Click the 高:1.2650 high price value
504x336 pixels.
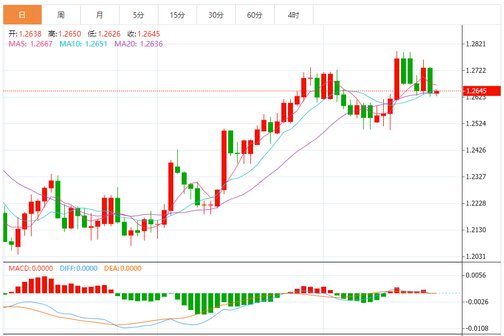pos(65,34)
